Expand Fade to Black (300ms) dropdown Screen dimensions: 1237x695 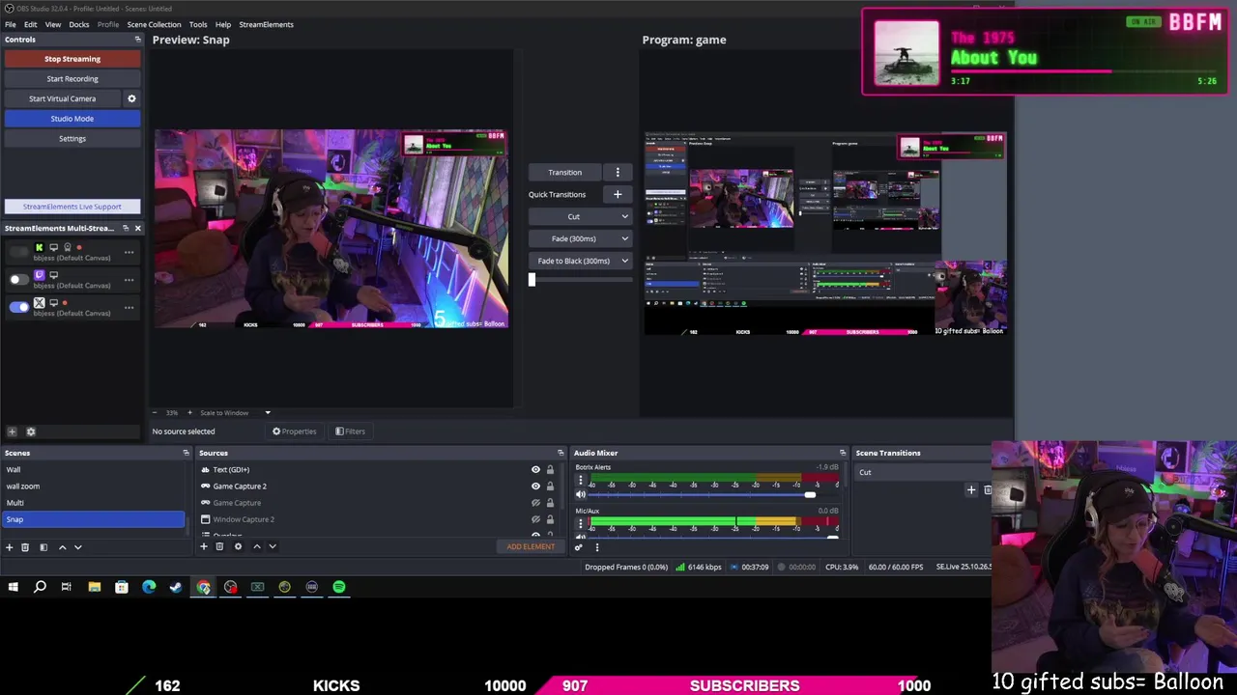coord(624,261)
